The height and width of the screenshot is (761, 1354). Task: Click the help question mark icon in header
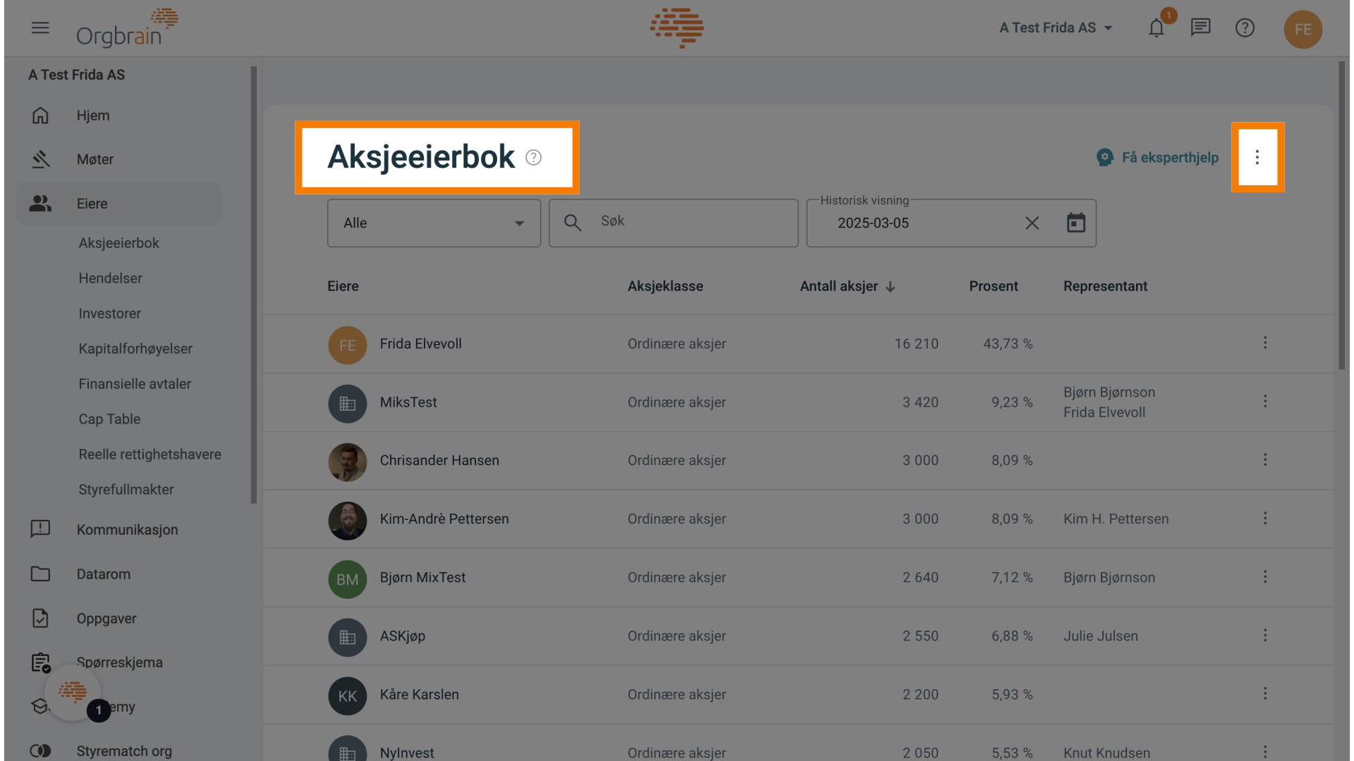1245,28
